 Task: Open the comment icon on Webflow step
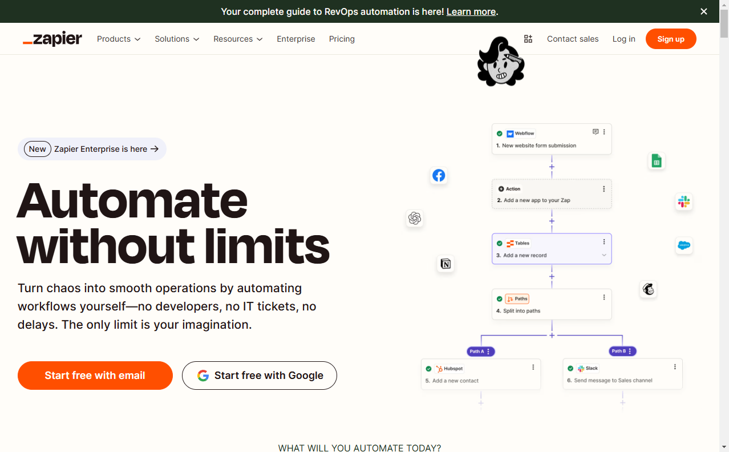coord(596,132)
